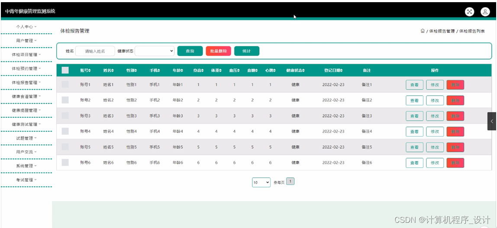Open the 健康状态 filter dropdown
This screenshot has height=228, width=497.
click(x=155, y=51)
